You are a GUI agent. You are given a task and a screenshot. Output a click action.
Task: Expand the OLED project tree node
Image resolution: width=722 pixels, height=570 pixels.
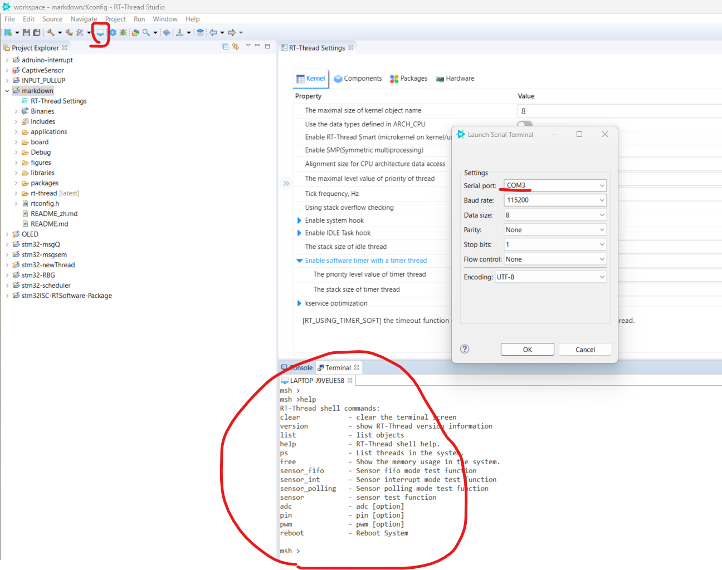coord(7,234)
